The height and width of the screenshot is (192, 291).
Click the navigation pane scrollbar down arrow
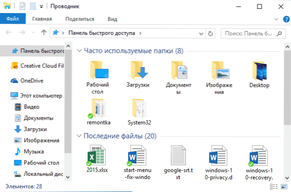pyautogui.click(x=68, y=177)
